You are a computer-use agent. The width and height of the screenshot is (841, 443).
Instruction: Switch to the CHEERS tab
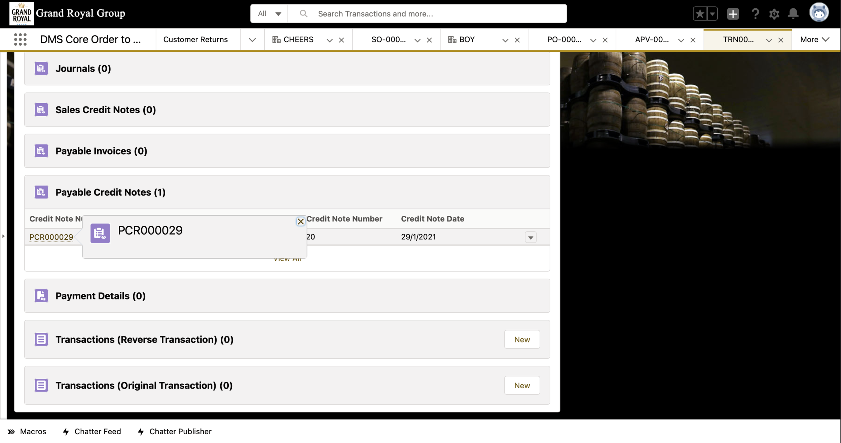click(298, 40)
